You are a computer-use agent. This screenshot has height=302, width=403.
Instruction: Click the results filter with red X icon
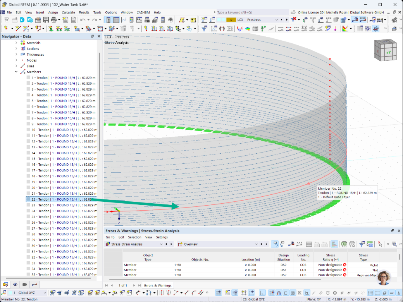(293, 19)
